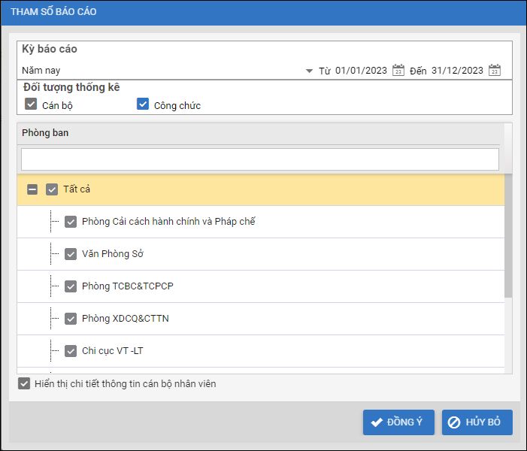
Task: Toggle the 'Phòng TCBC&TCPCP' checkbox
Action: (x=71, y=286)
